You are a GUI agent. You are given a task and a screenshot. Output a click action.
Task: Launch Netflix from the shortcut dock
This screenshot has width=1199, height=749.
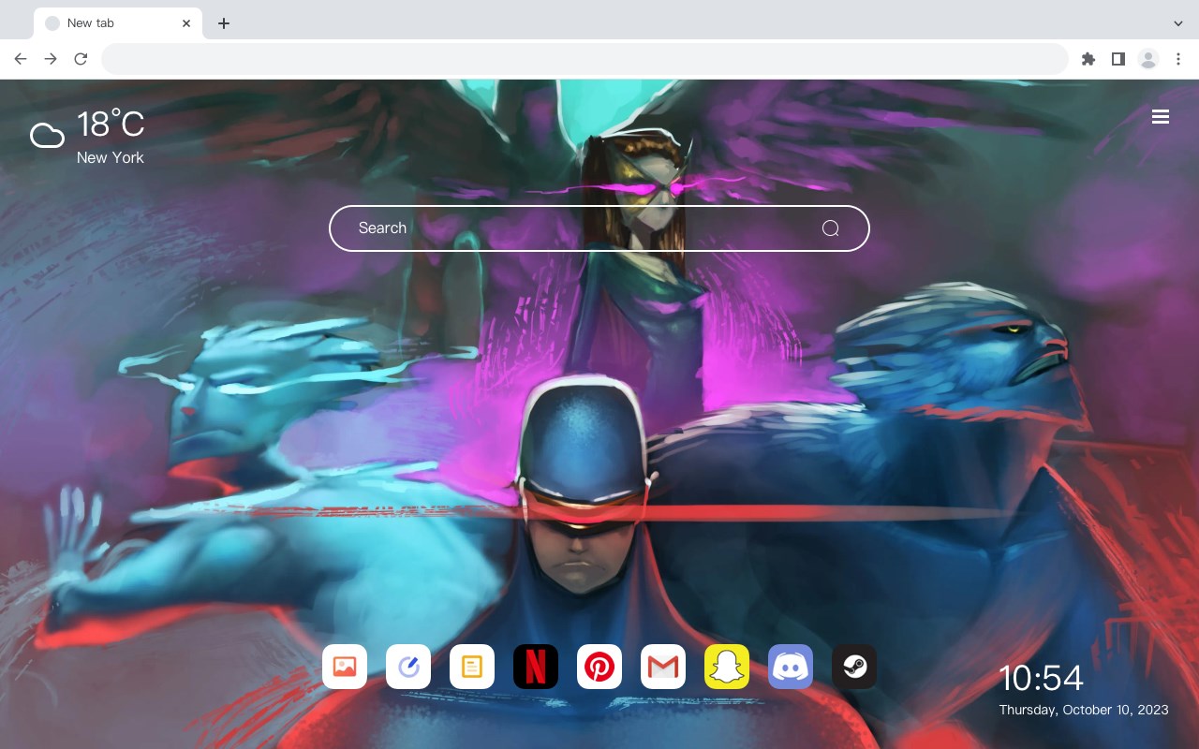point(536,667)
